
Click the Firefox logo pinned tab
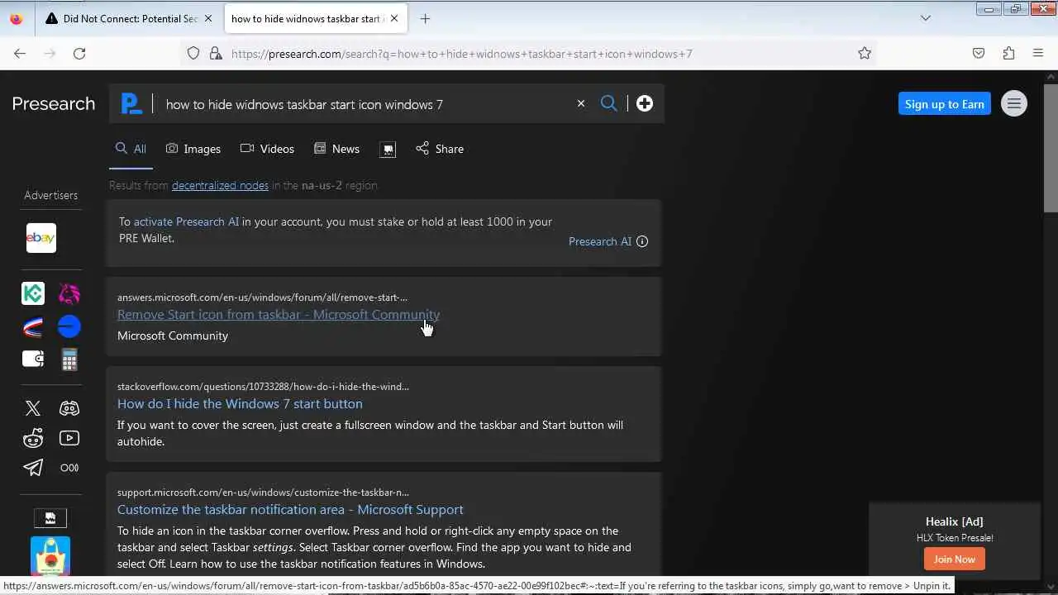tap(17, 18)
